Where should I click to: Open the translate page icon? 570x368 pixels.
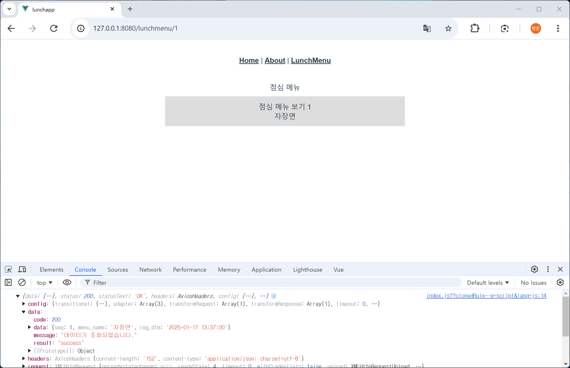click(x=427, y=29)
